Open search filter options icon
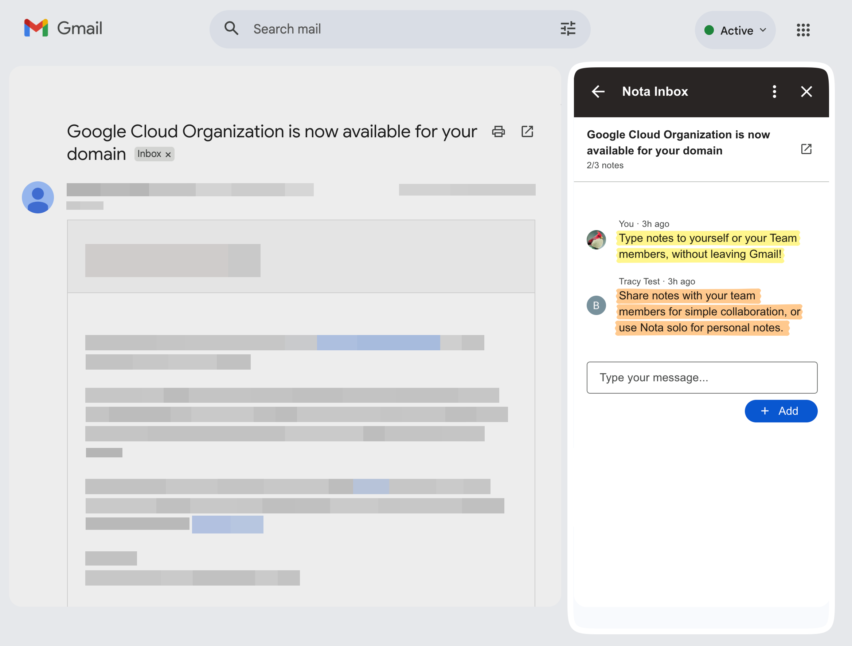The width and height of the screenshot is (852, 646). (x=567, y=28)
